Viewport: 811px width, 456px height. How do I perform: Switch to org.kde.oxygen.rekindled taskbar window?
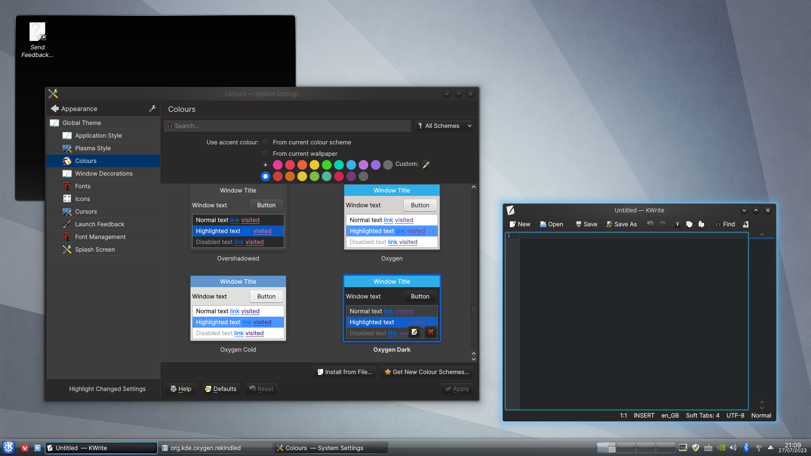pyautogui.click(x=216, y=448)
